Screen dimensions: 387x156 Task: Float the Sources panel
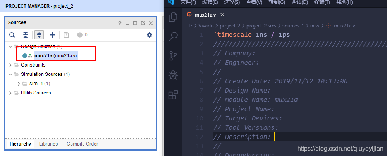pos(143,23)
